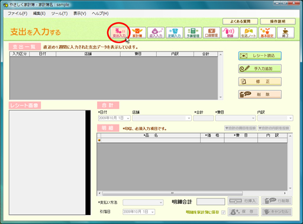Click the 登録 register toolbar icon
The image size is (303, 224).
(230, 33)
